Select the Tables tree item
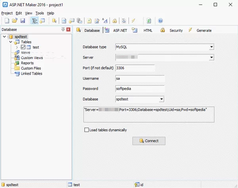This screenshot has height=188, width=238. pyautogui.click(x=26, y=42)
